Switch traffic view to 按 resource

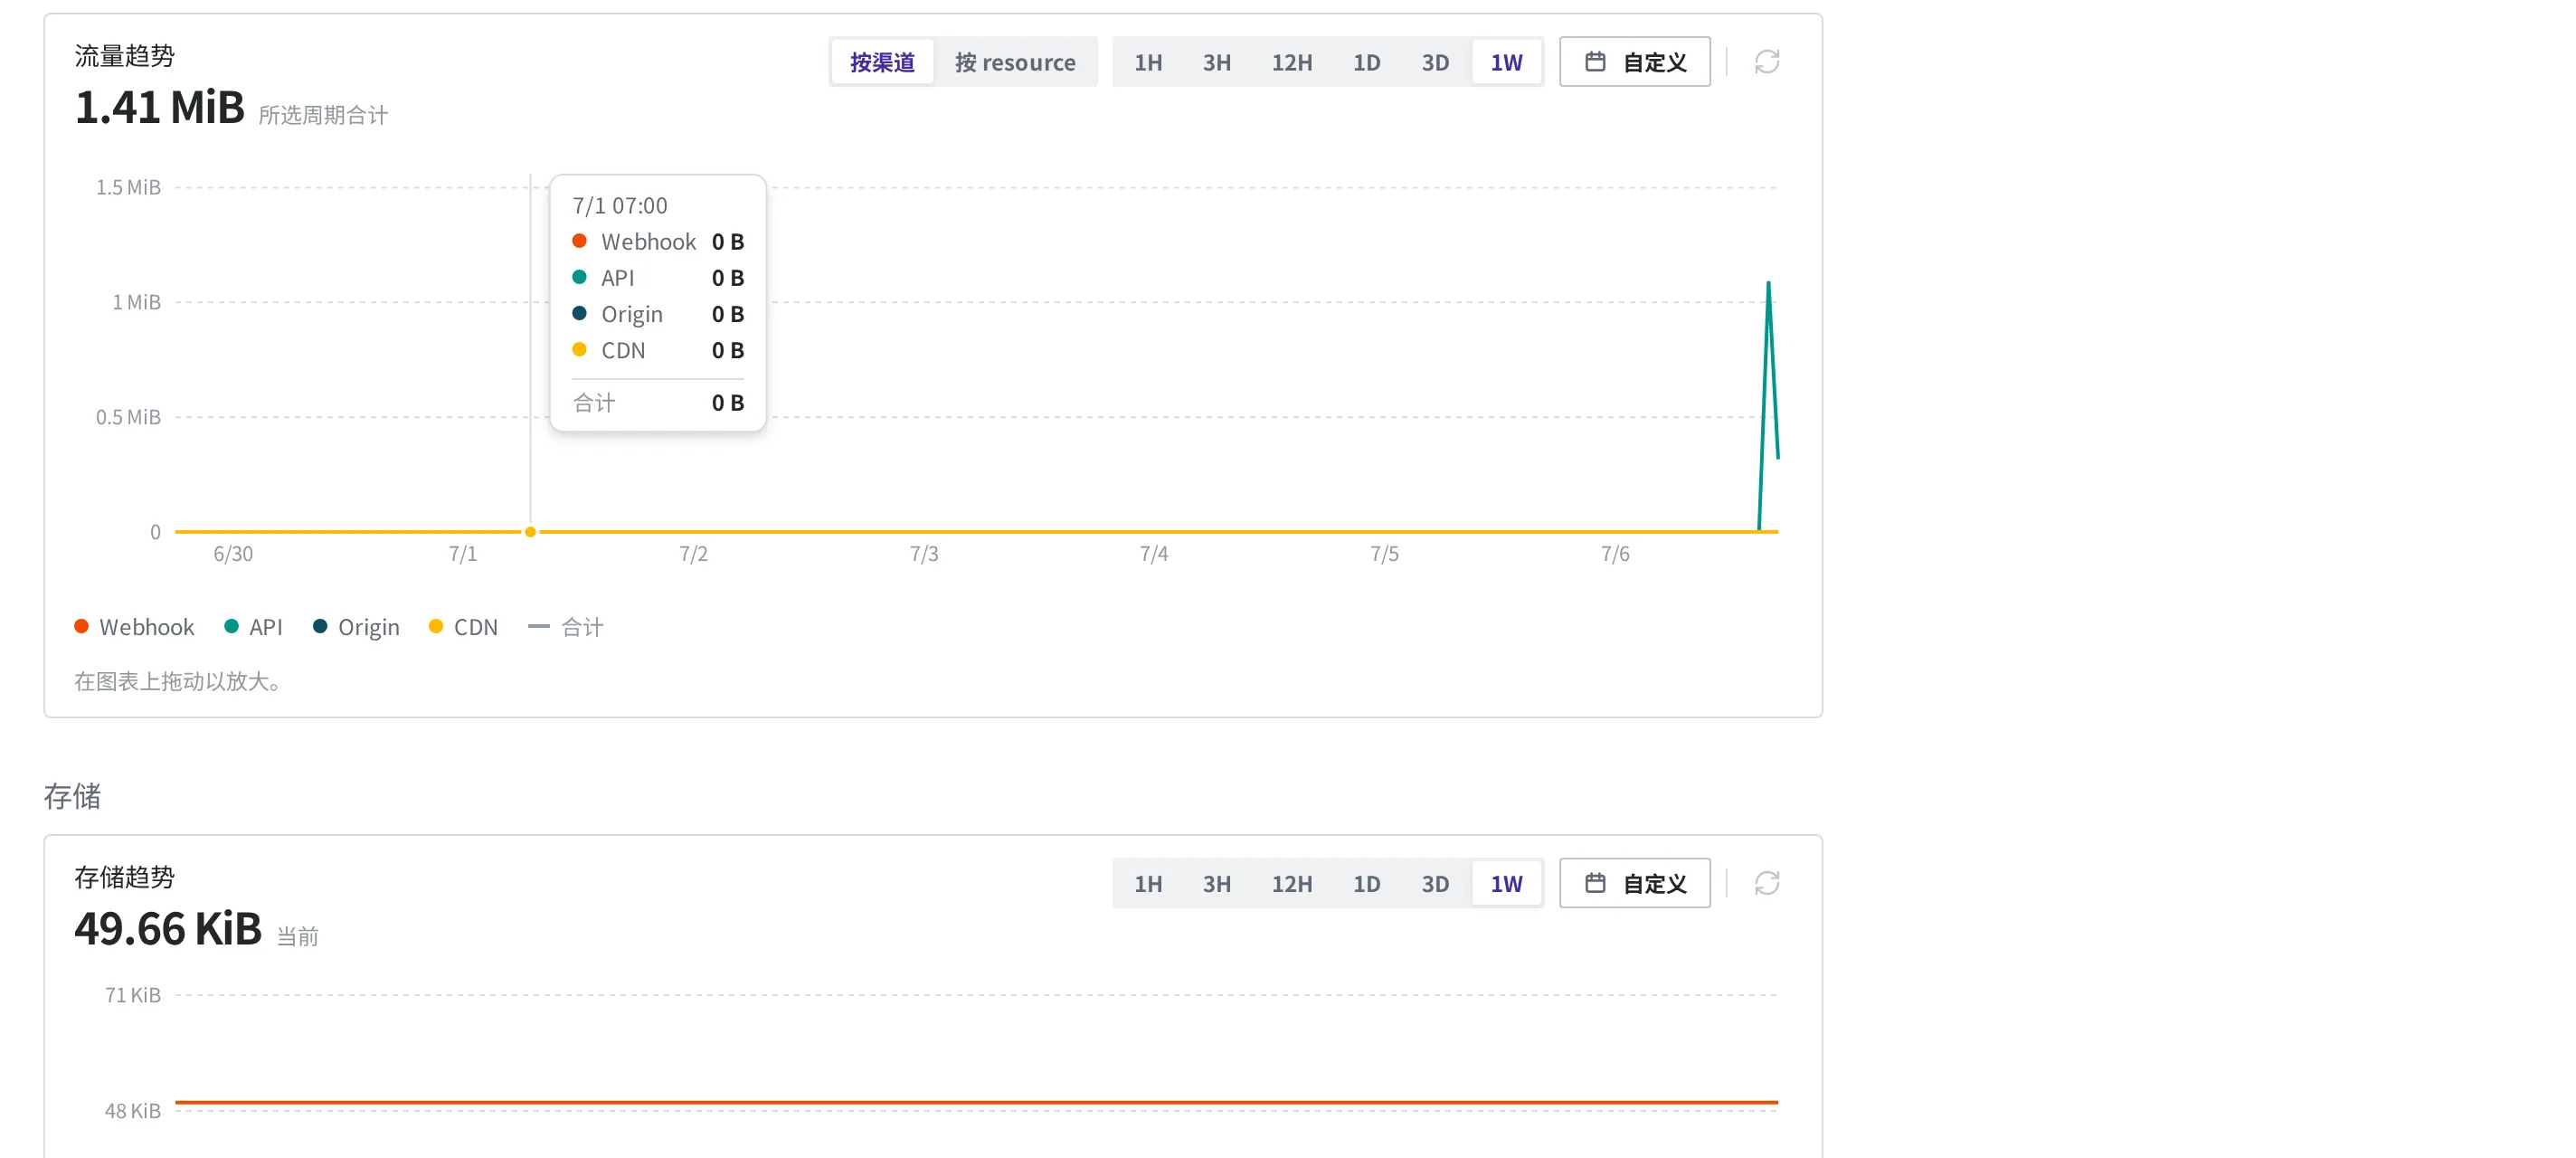point(1015,62)
